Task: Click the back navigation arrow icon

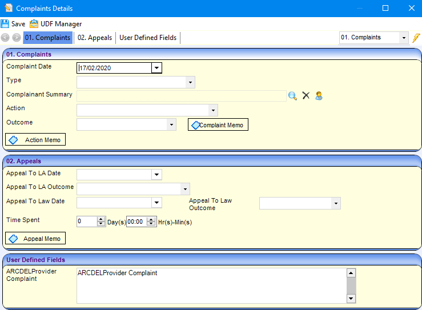Action: point(5,38)
